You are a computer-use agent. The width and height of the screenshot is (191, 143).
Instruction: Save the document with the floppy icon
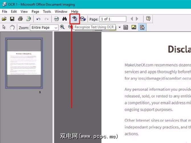[12, 19]
